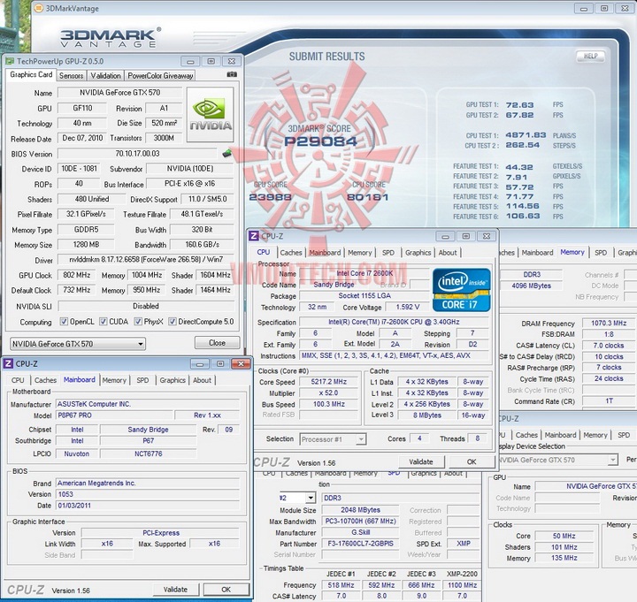The height and width of the screenshot is (602, 637).
Task: Open Graphics tab in CPU-Z processor window
Action: [418, 253]
